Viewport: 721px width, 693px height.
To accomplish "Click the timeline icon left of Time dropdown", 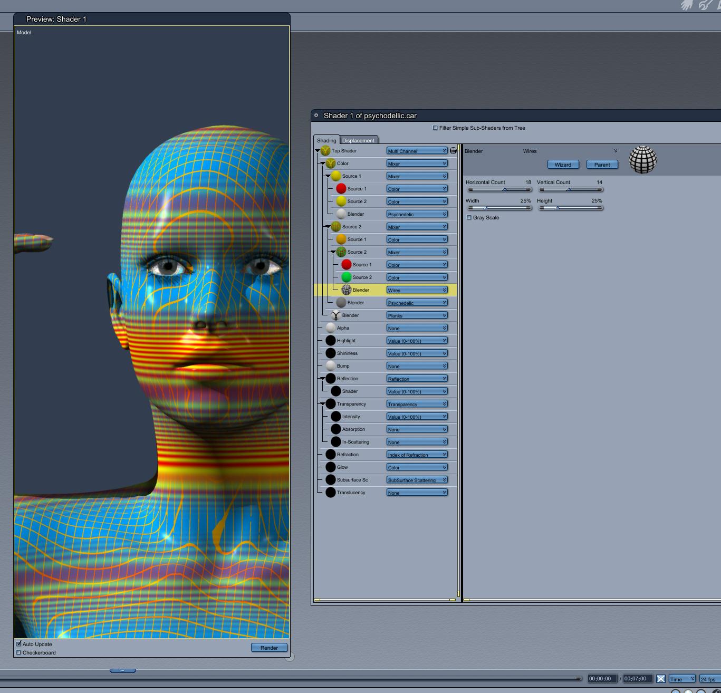I will tap(661, 679).
